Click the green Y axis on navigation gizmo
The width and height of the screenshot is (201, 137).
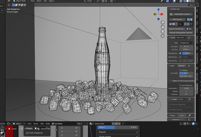[x=155, y=14]
